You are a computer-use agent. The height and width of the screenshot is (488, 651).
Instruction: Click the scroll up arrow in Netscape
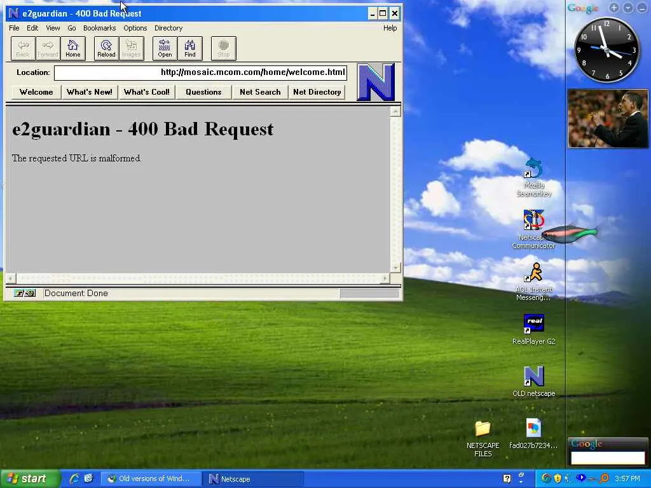(x=395, y=111)
